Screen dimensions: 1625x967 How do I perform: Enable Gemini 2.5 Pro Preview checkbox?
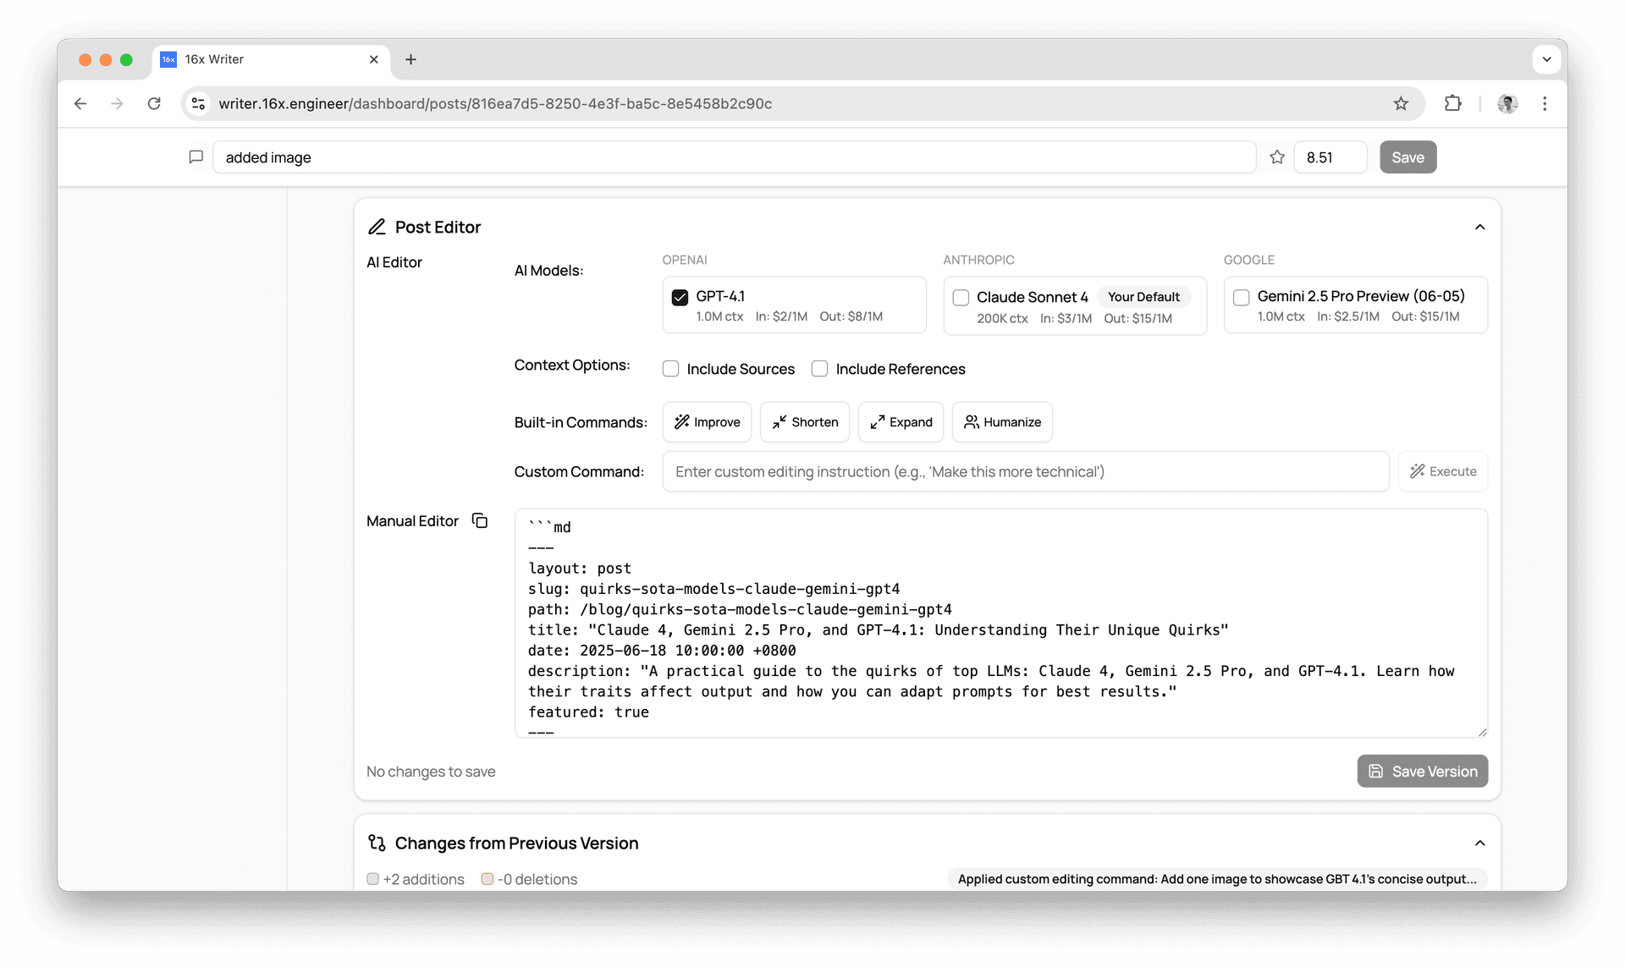(1241, 298)
